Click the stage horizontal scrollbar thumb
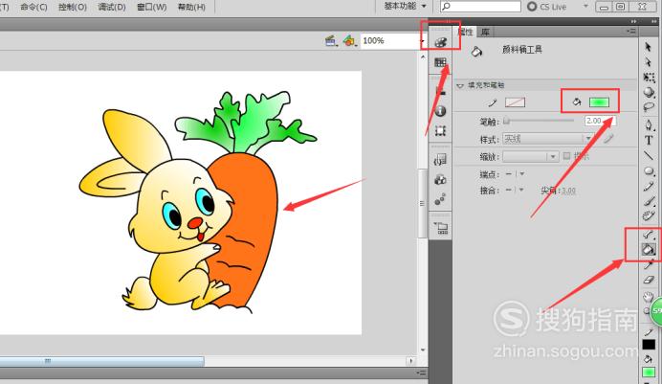The width and height of the screenshot is (662, 384). pyautogui.click(x=101, y=361)
